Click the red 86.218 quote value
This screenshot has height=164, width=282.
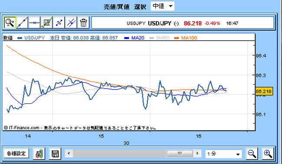193,23
